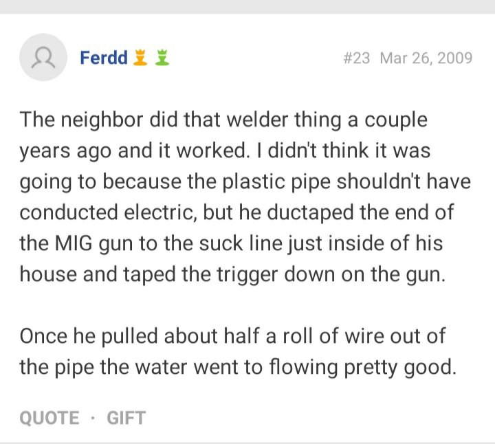Click the gray separator bar above the post
This screenshot has height=444, width=495.
click(x=247, y=7)
